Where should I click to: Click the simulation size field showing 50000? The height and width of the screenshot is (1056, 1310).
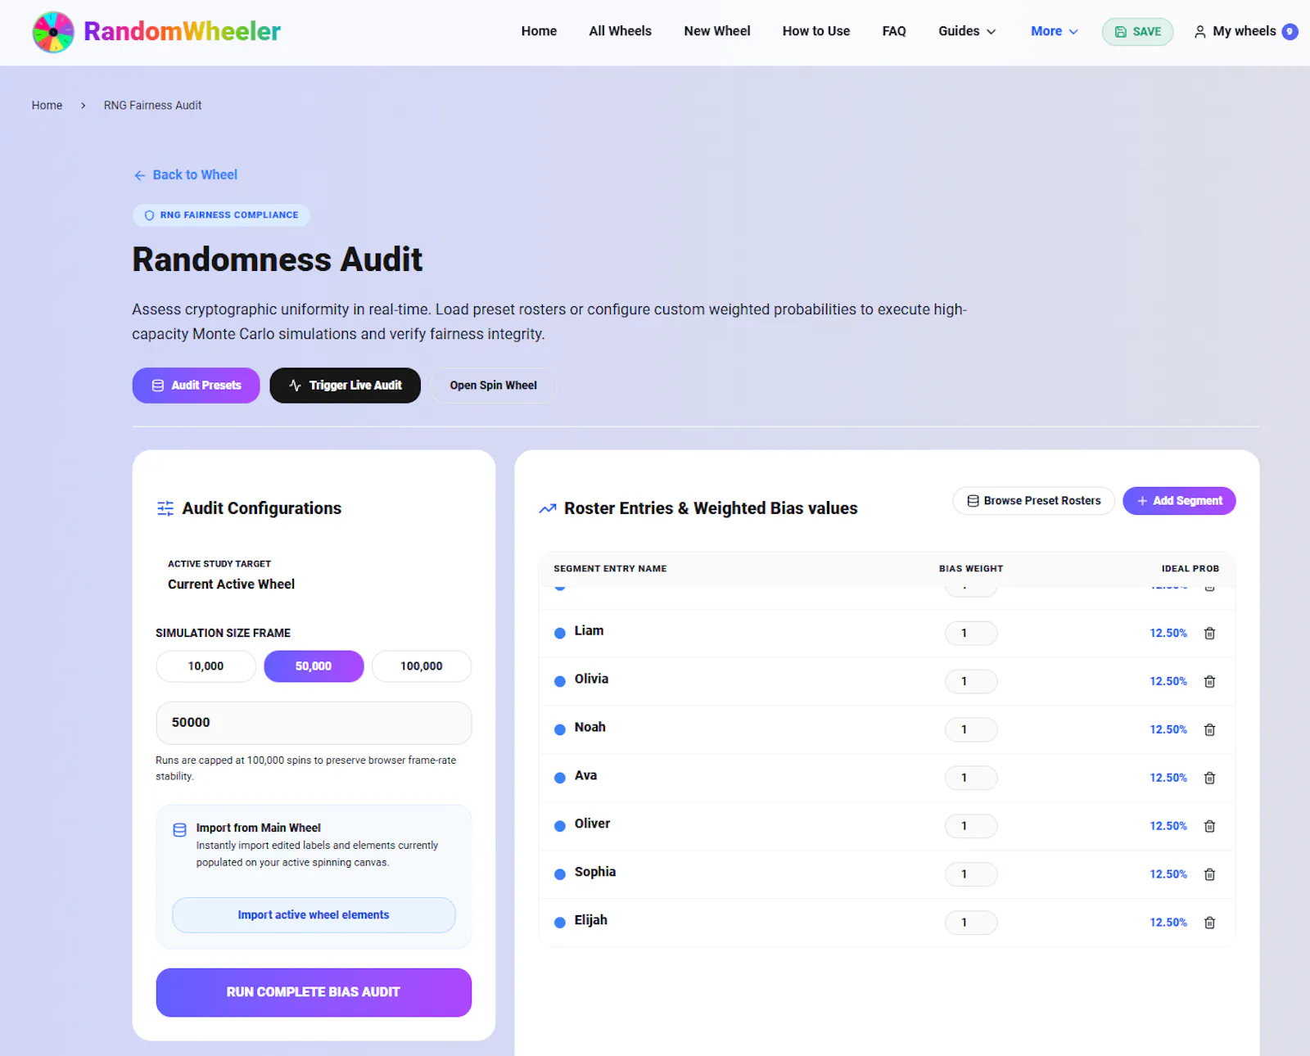(x=314, y=723)
